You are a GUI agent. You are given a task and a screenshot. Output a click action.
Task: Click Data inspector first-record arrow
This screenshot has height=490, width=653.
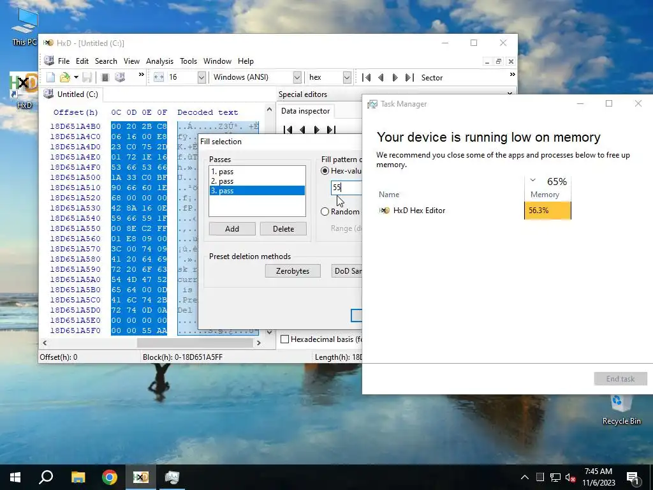point(288,130)
